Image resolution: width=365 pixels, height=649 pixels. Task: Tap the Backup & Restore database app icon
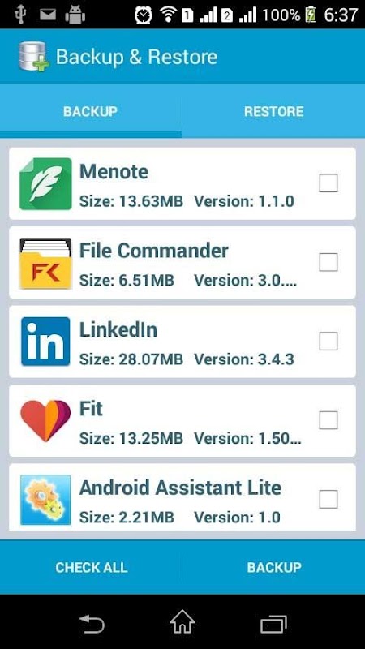(34, 56)
